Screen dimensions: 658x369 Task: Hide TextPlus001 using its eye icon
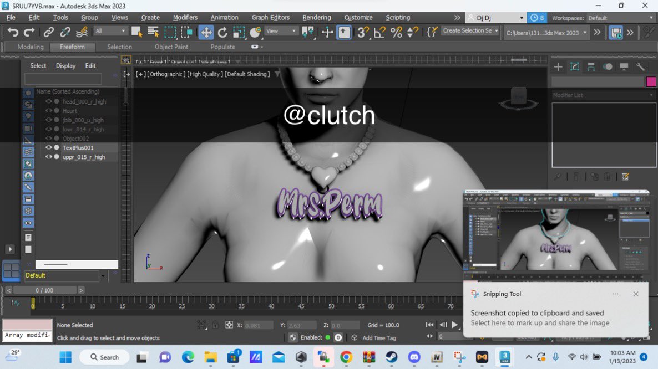coord(49,147)
